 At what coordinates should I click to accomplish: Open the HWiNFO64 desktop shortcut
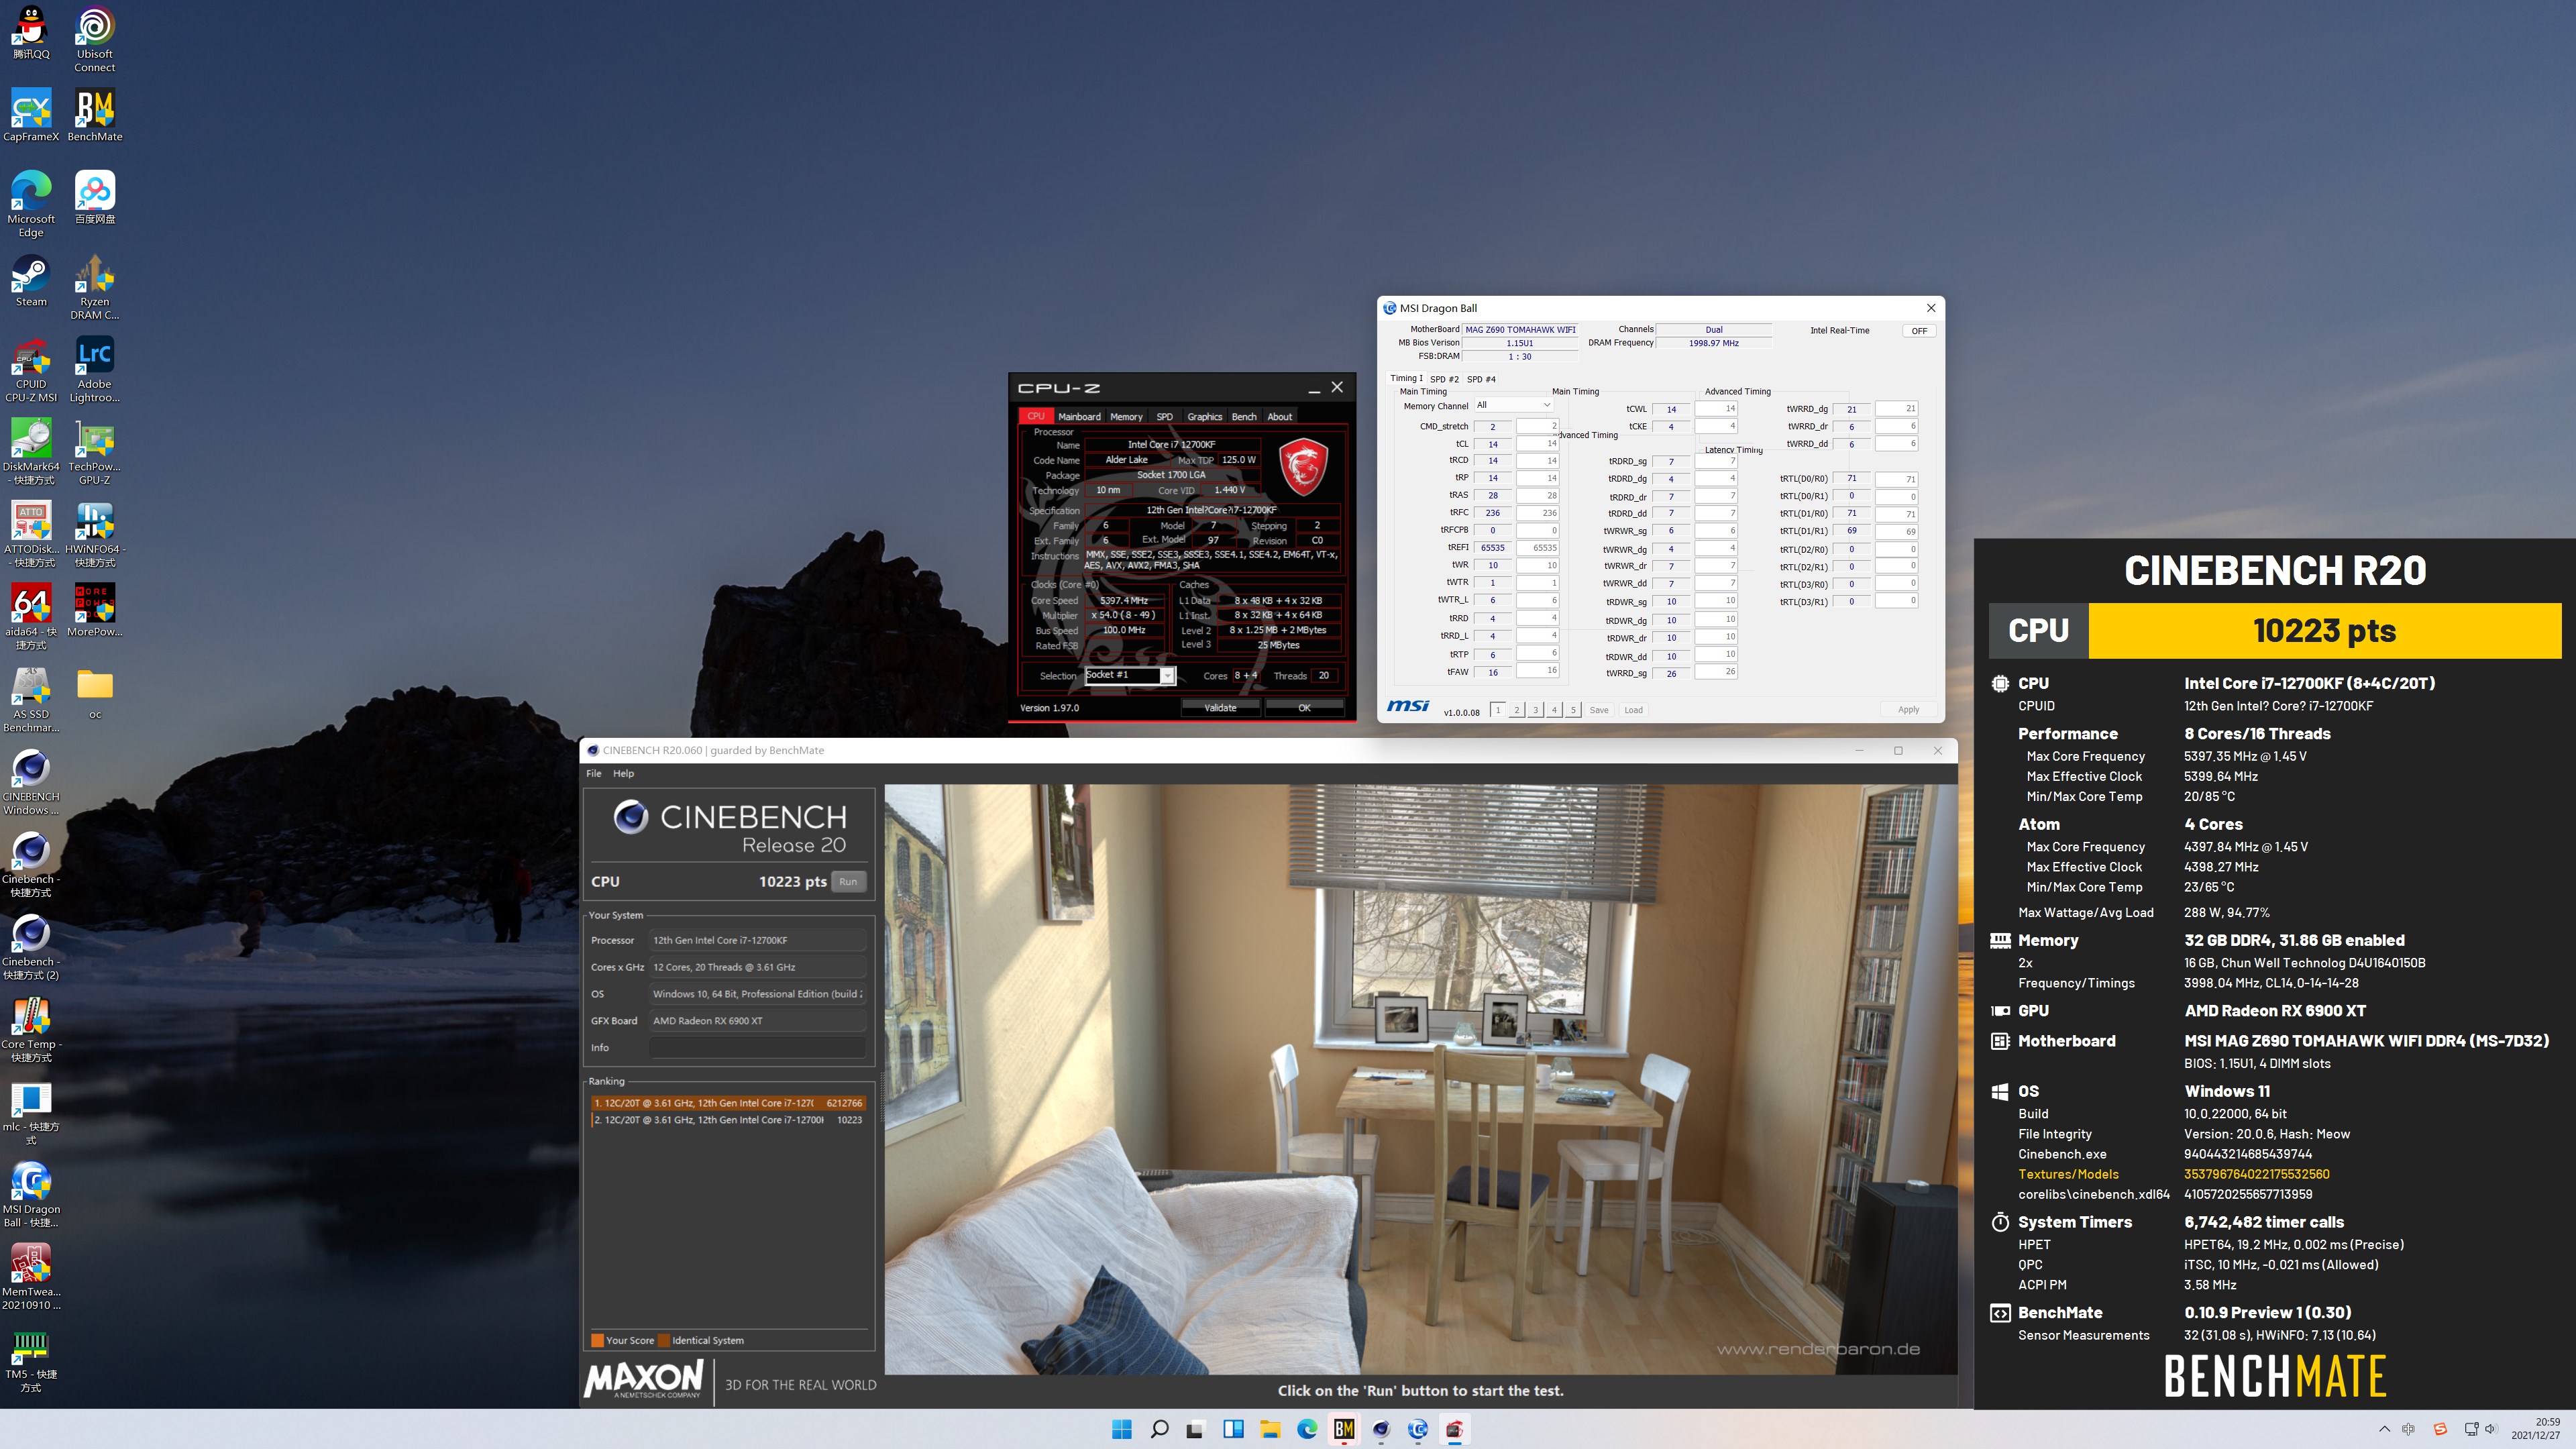(95, 534)
